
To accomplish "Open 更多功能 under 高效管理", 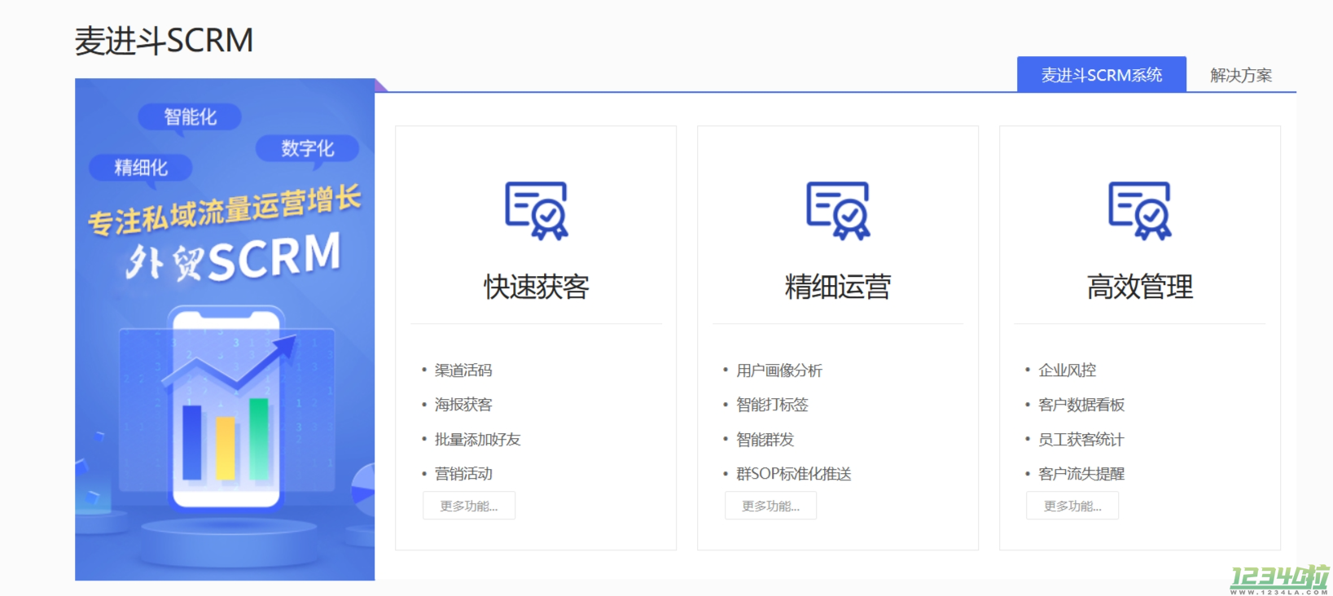I will pos(1072,506).
